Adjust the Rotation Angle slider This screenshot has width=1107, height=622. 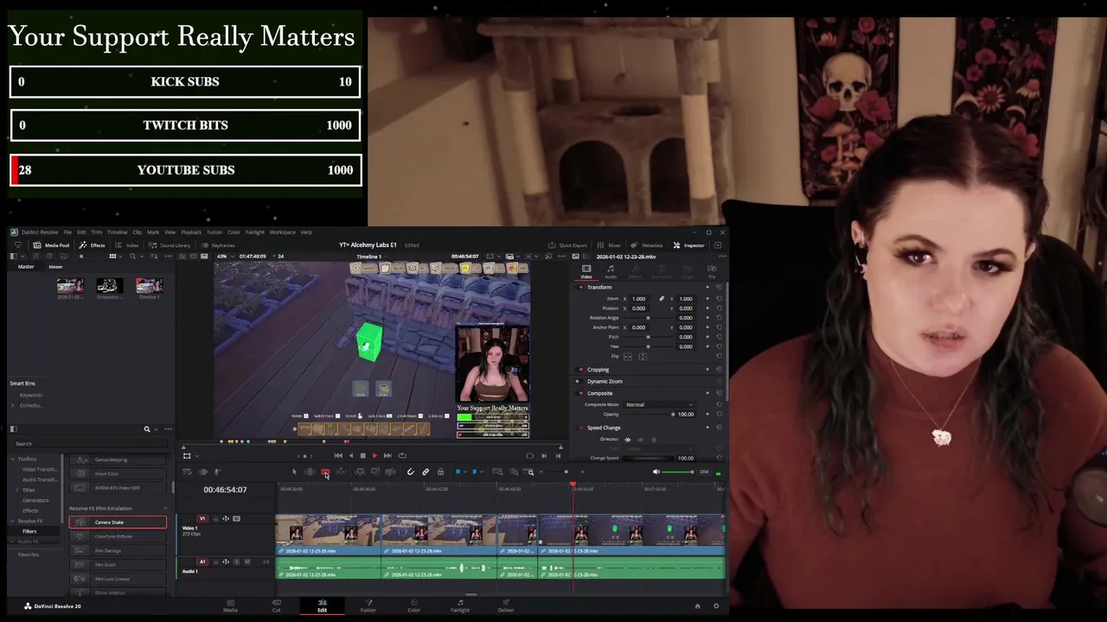[648, 318]
